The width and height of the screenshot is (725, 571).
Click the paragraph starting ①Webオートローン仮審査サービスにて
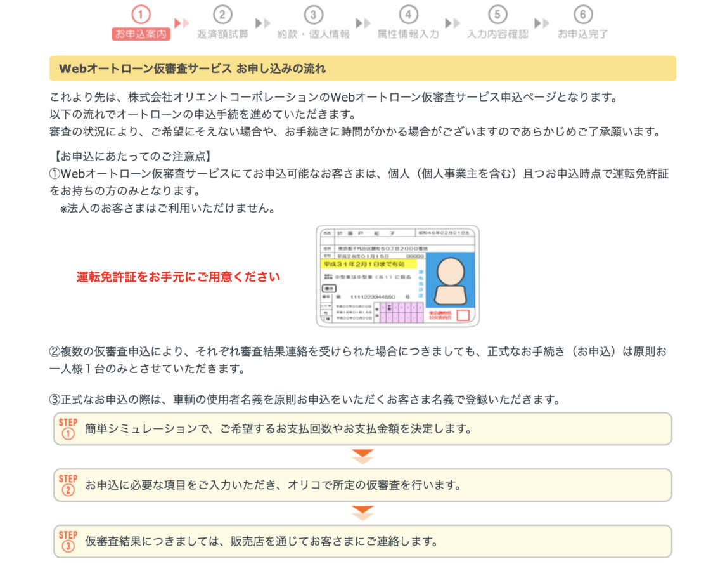click(x=359, y=182)
